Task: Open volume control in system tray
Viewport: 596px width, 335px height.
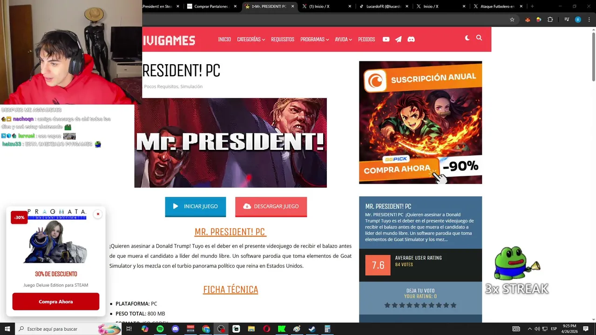Action: pyautogui.click(x=537, y=329)
